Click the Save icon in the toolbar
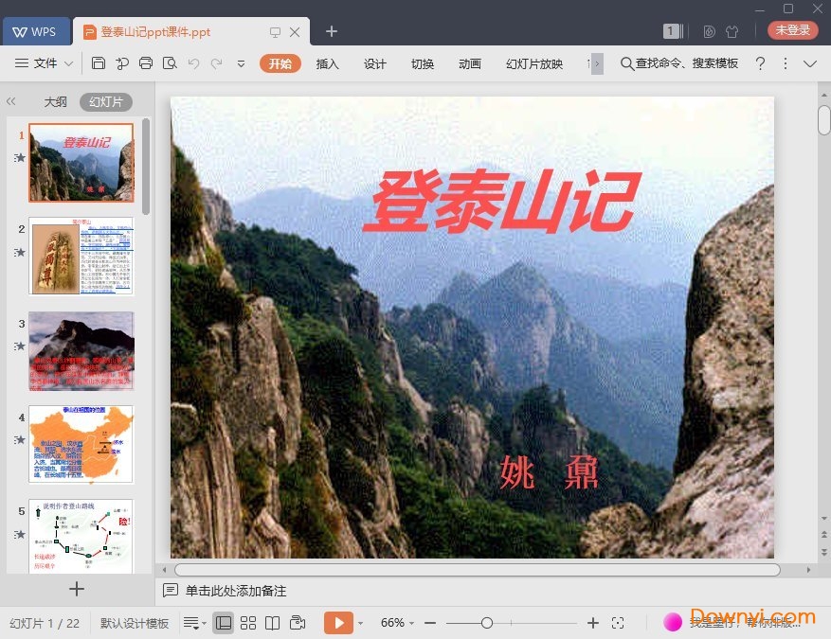This screenshot has width=831, height=639. click(99, 63)
